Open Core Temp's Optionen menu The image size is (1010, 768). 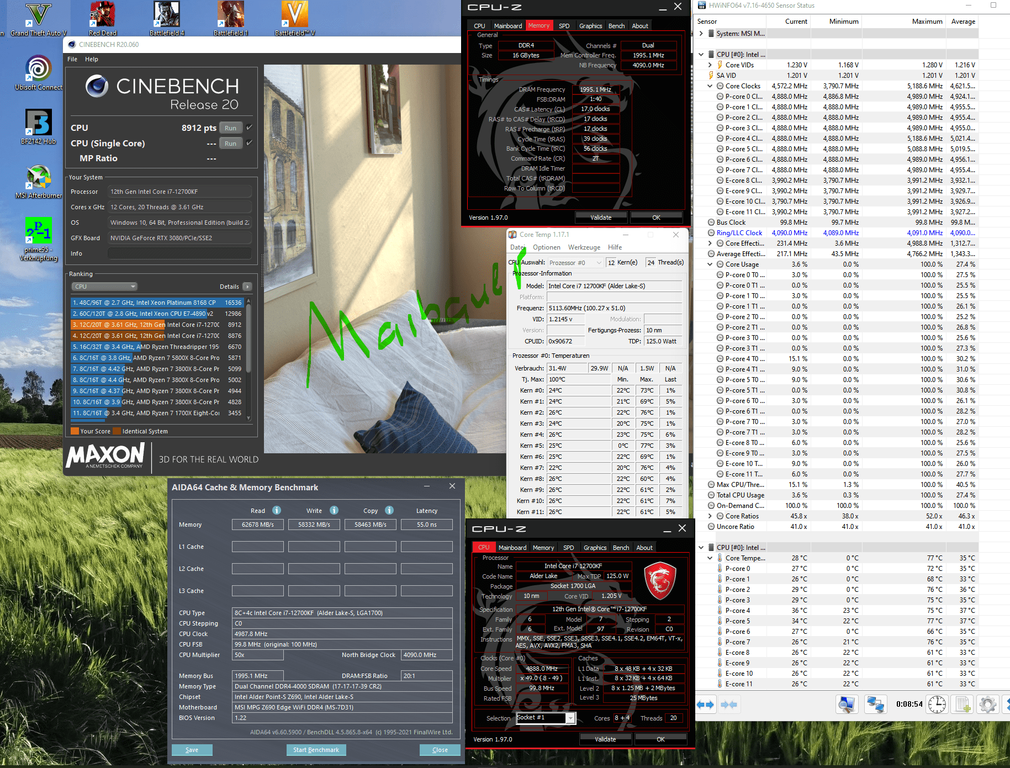547,247
